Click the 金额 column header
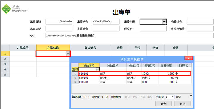Image resolution: width=215 pixels, height=110 pixels. click(176, 48)
